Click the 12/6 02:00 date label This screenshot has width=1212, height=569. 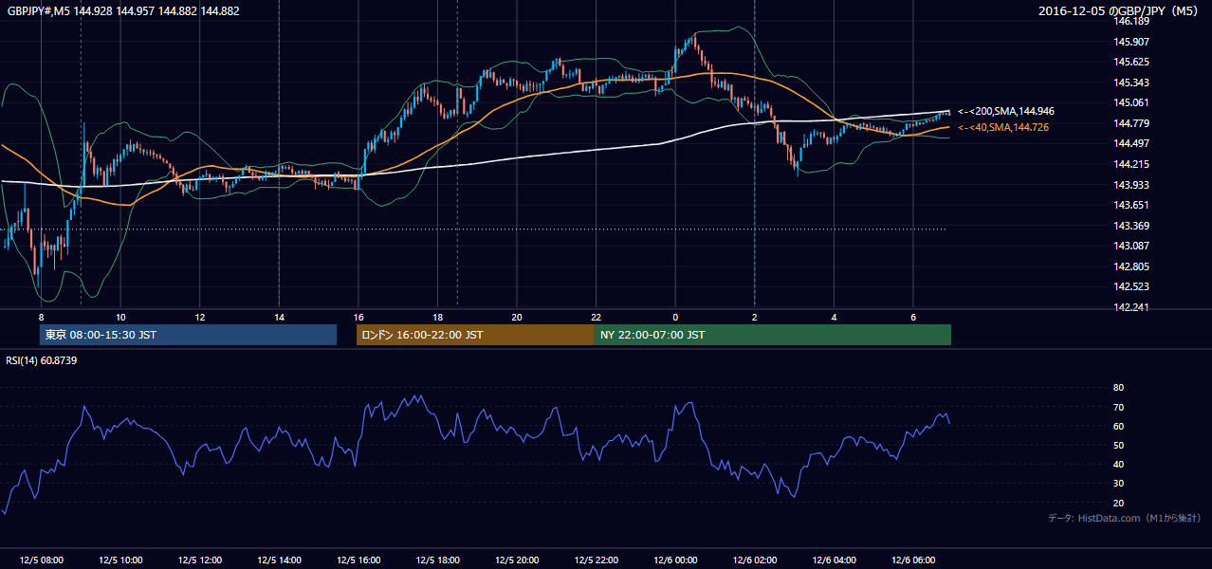(x=755, y=560)
